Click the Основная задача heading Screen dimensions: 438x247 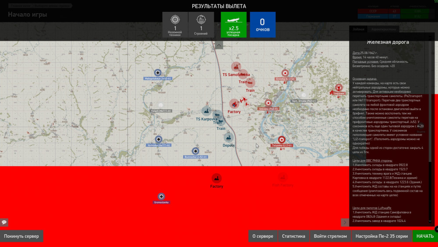tap(364, 79)
